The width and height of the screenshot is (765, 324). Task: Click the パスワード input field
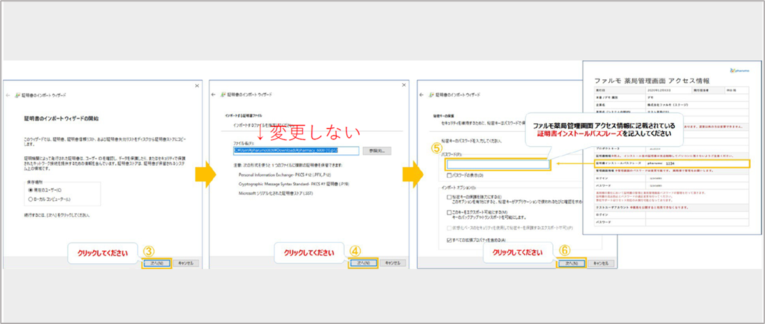coord(498,164)
